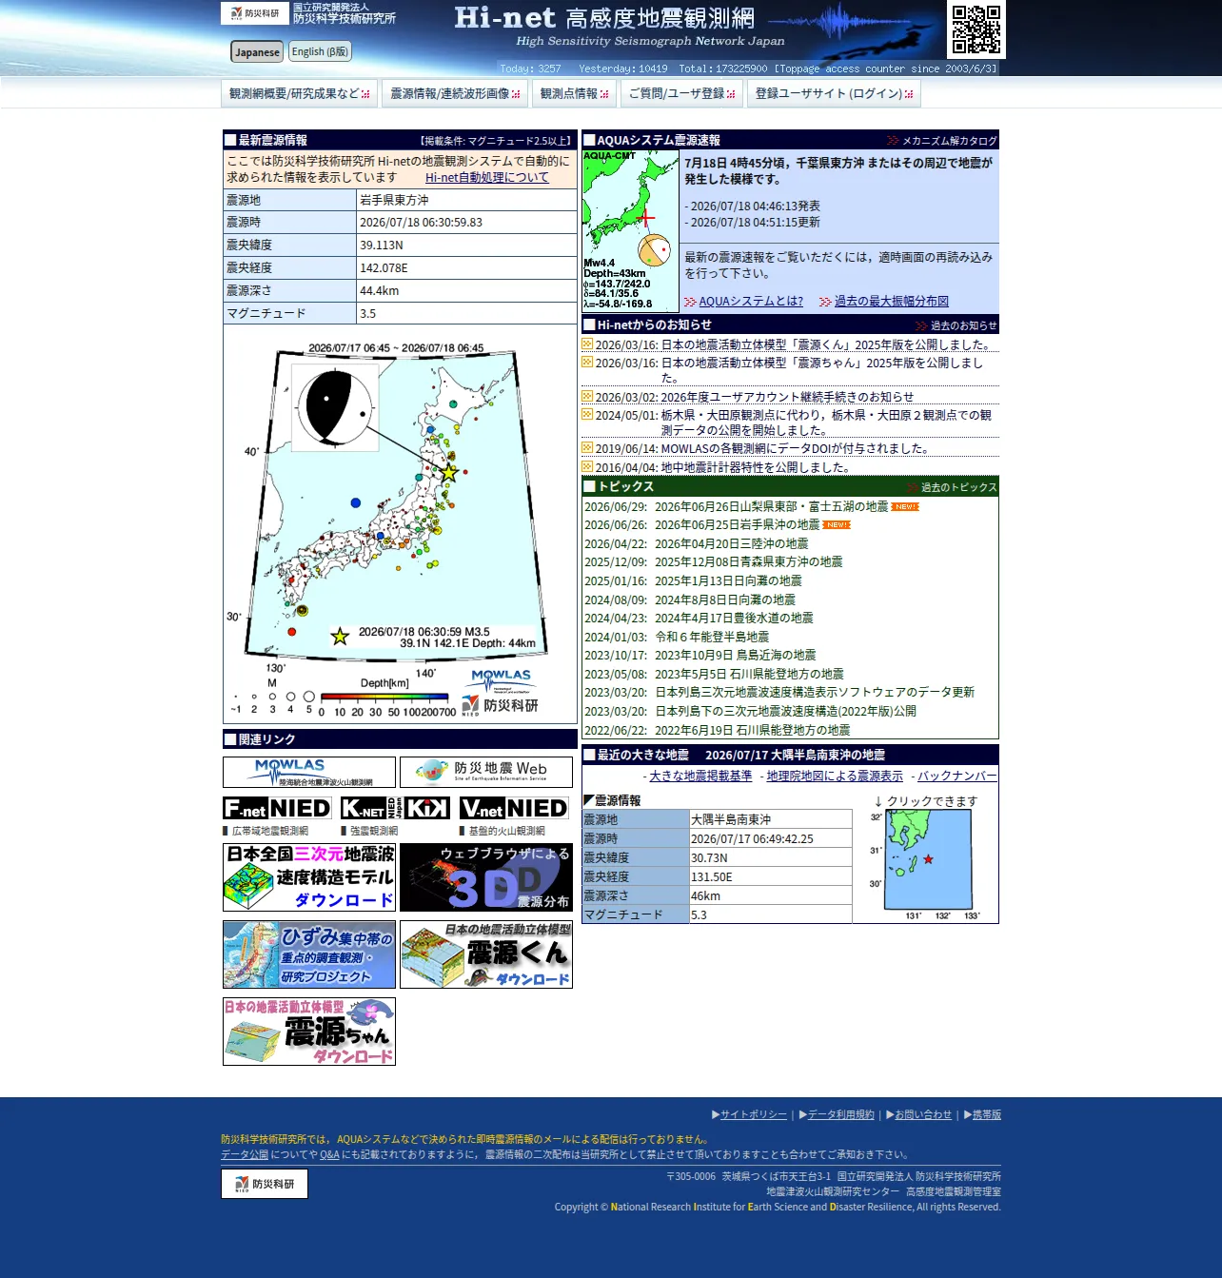Open the AQUAシステムとは? link

pos(751,302)
